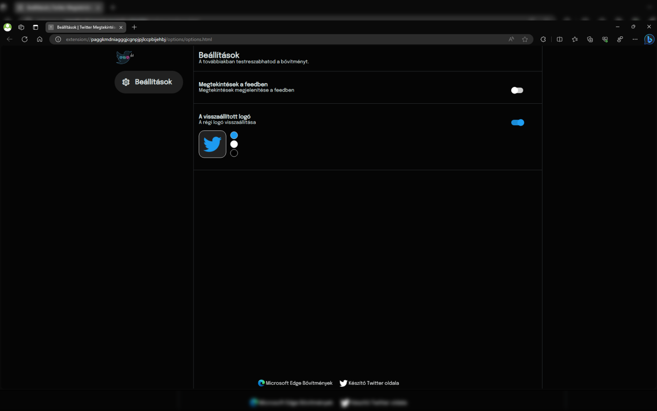Close the Beállítások browser tab
Screen dimensions: 657x411
click(x=121, y=27)
